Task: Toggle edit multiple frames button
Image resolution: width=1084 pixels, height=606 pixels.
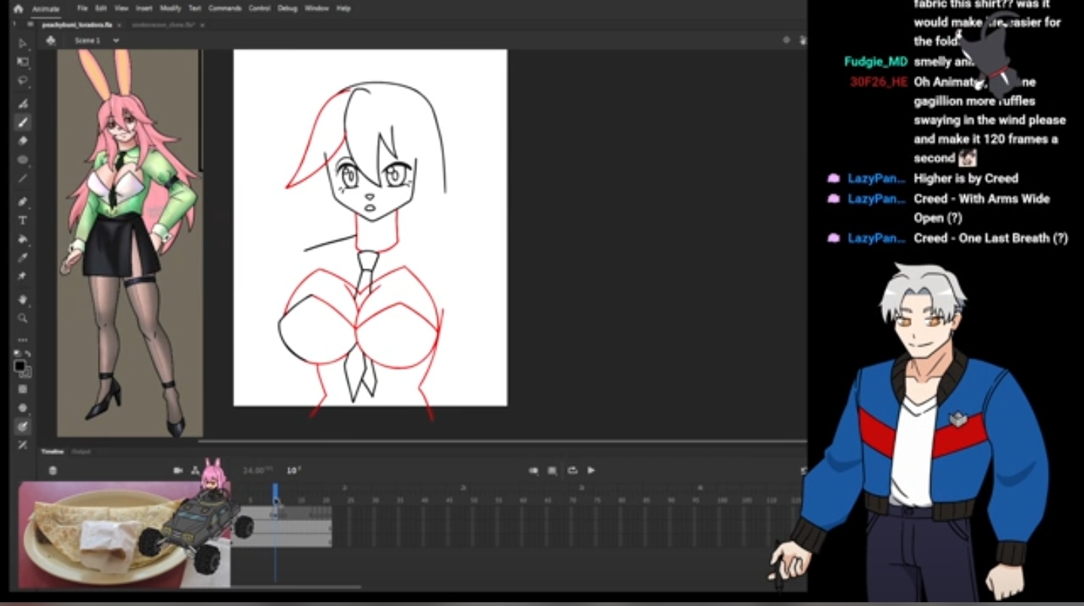Action: pyautogui.click(x=553, y=471)
